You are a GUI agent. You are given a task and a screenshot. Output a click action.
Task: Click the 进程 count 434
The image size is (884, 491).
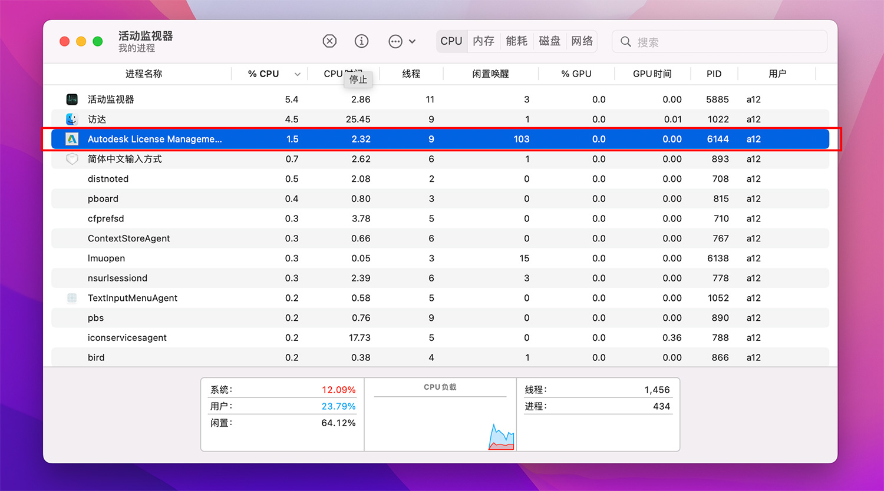pos(661,406)
